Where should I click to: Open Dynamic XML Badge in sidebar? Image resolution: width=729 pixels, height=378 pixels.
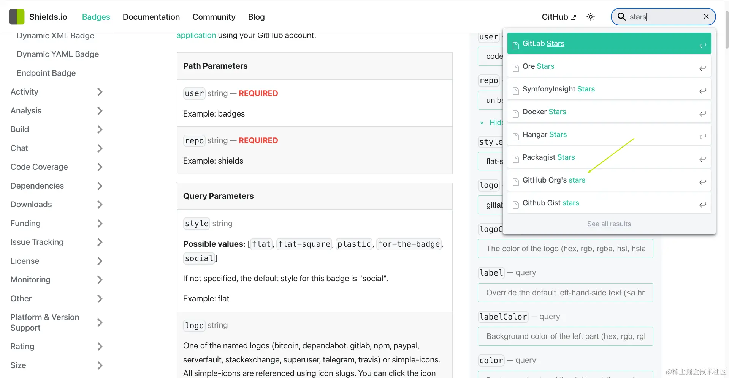coord(55,36)
